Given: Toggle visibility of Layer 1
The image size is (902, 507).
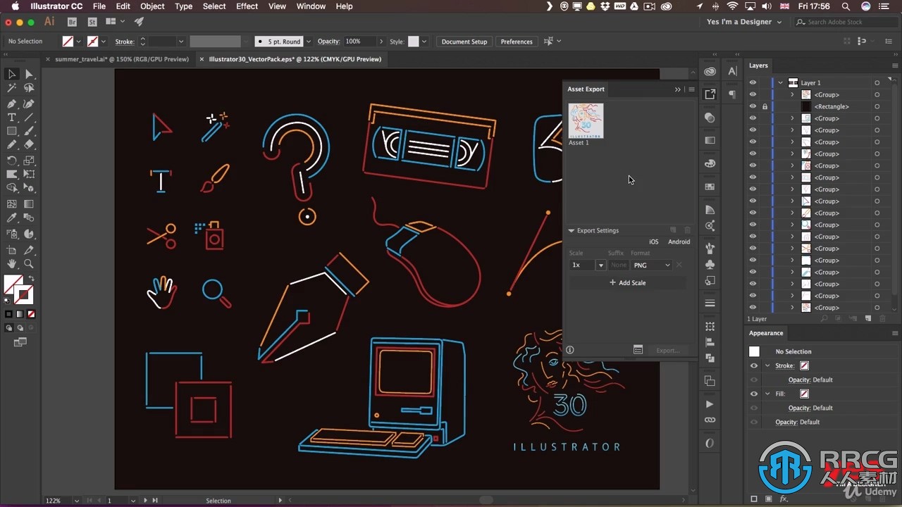Looking at the screenshot, I should (753, 82).
